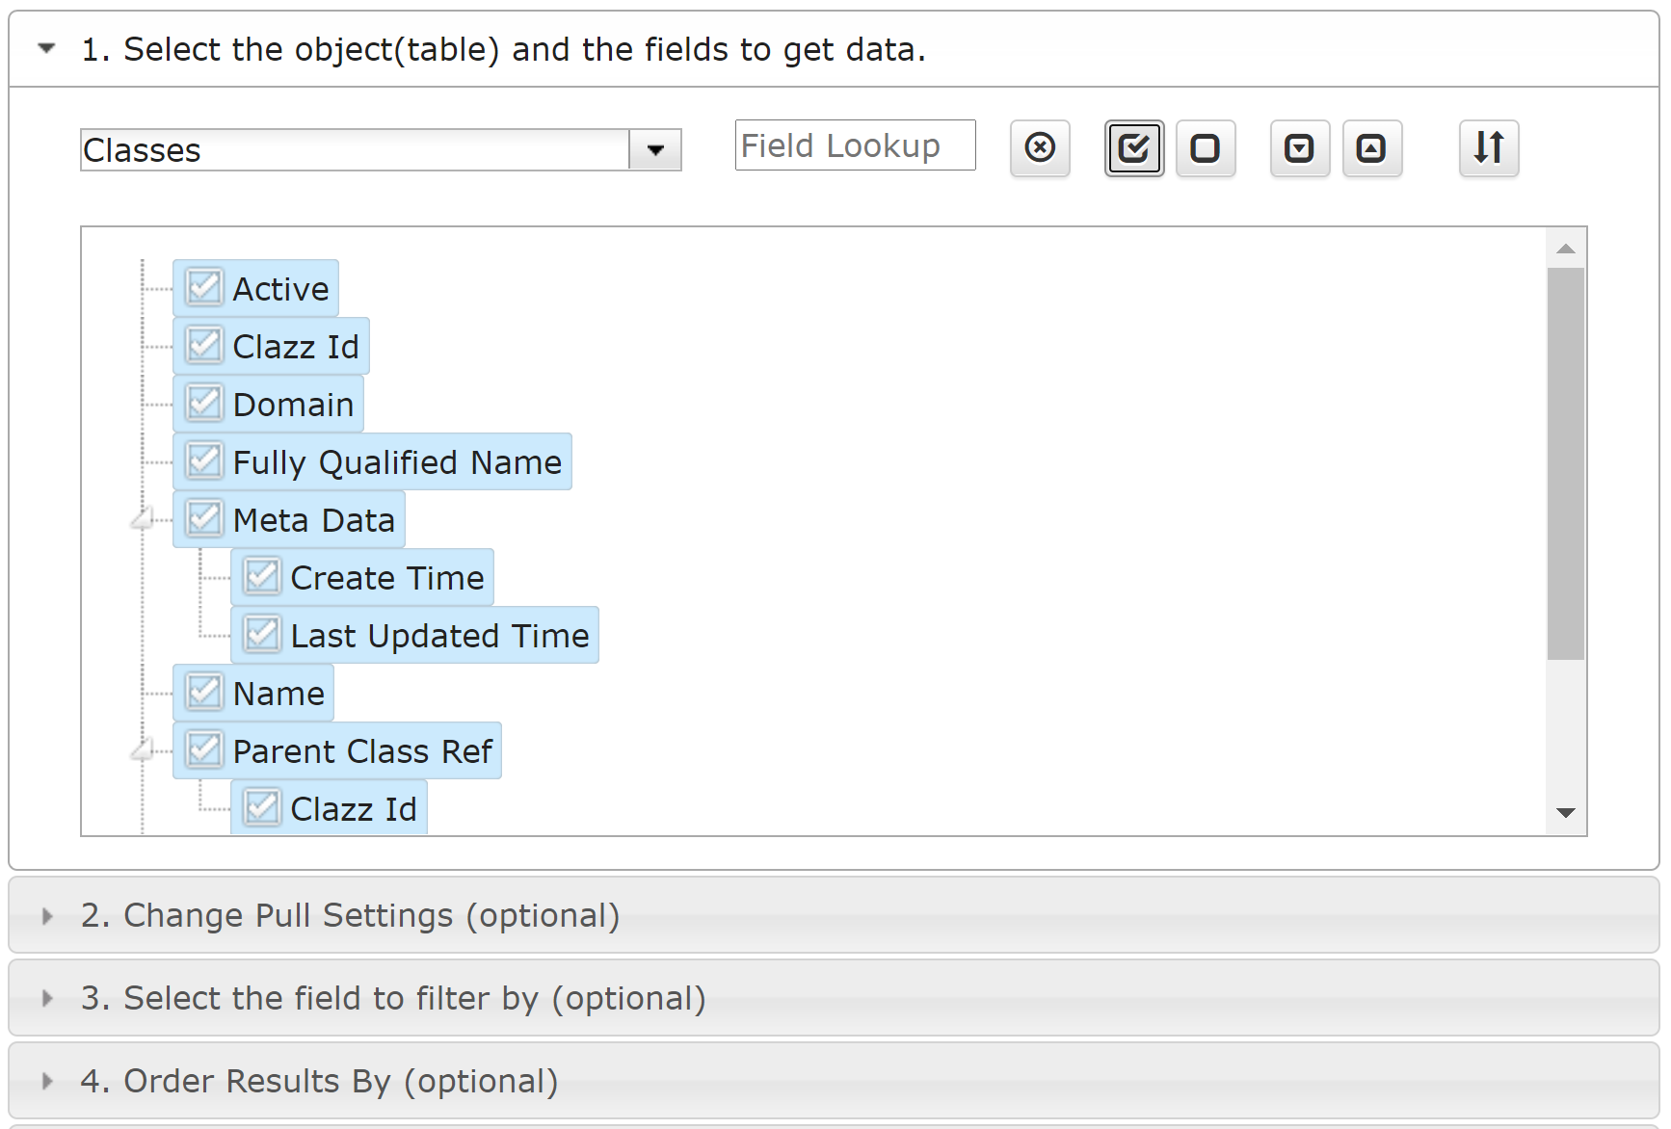Clear the field lookup with the X icon
The image size is (1671, 1129).
[x=1040, y=148]
